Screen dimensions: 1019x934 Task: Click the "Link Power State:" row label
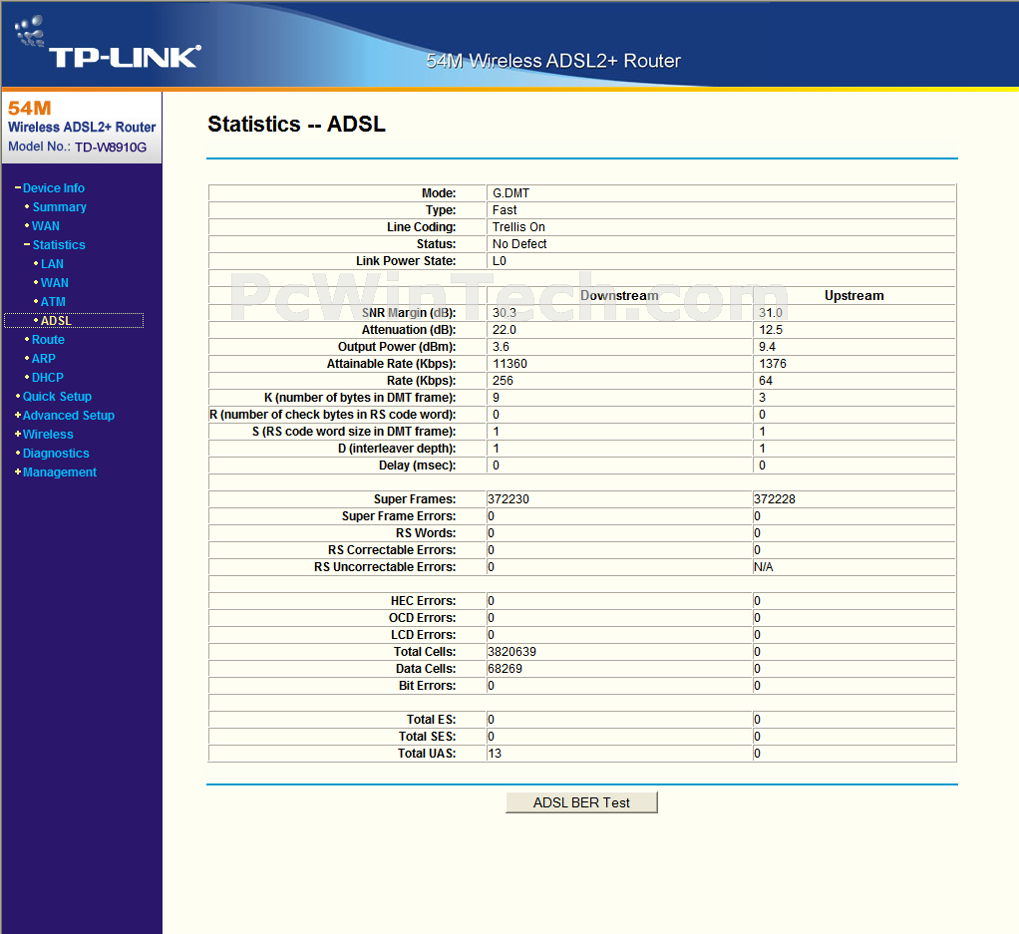406,260
